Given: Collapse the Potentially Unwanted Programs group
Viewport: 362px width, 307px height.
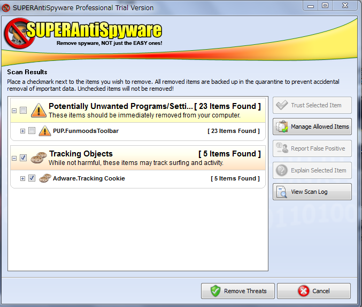Looking at the screenshot, I should click(14, 111).
